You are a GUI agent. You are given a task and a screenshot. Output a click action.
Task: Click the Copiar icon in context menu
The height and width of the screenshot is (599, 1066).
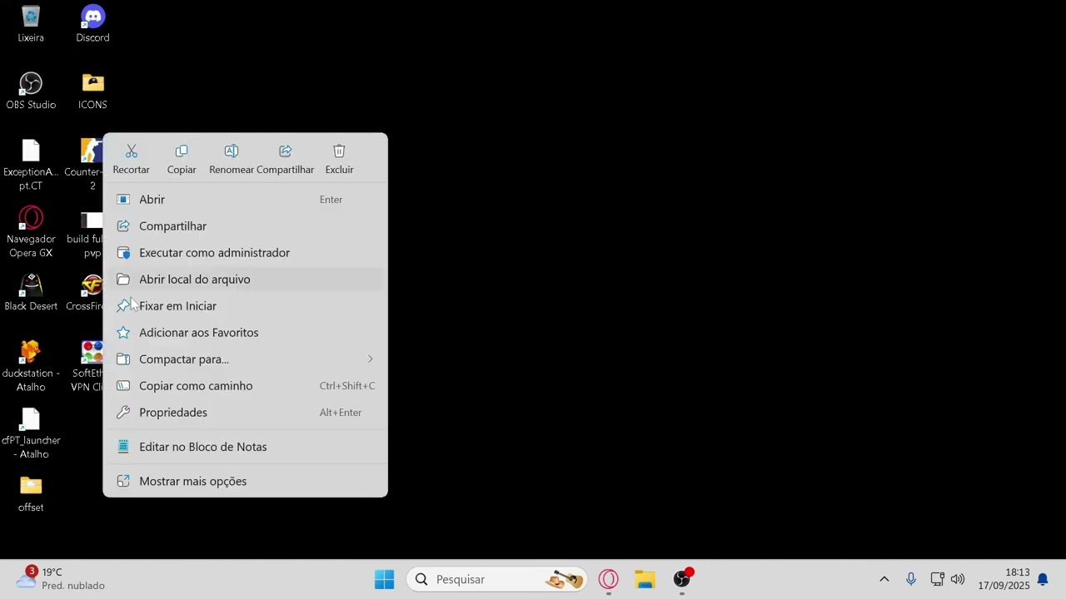pos(182,151)
